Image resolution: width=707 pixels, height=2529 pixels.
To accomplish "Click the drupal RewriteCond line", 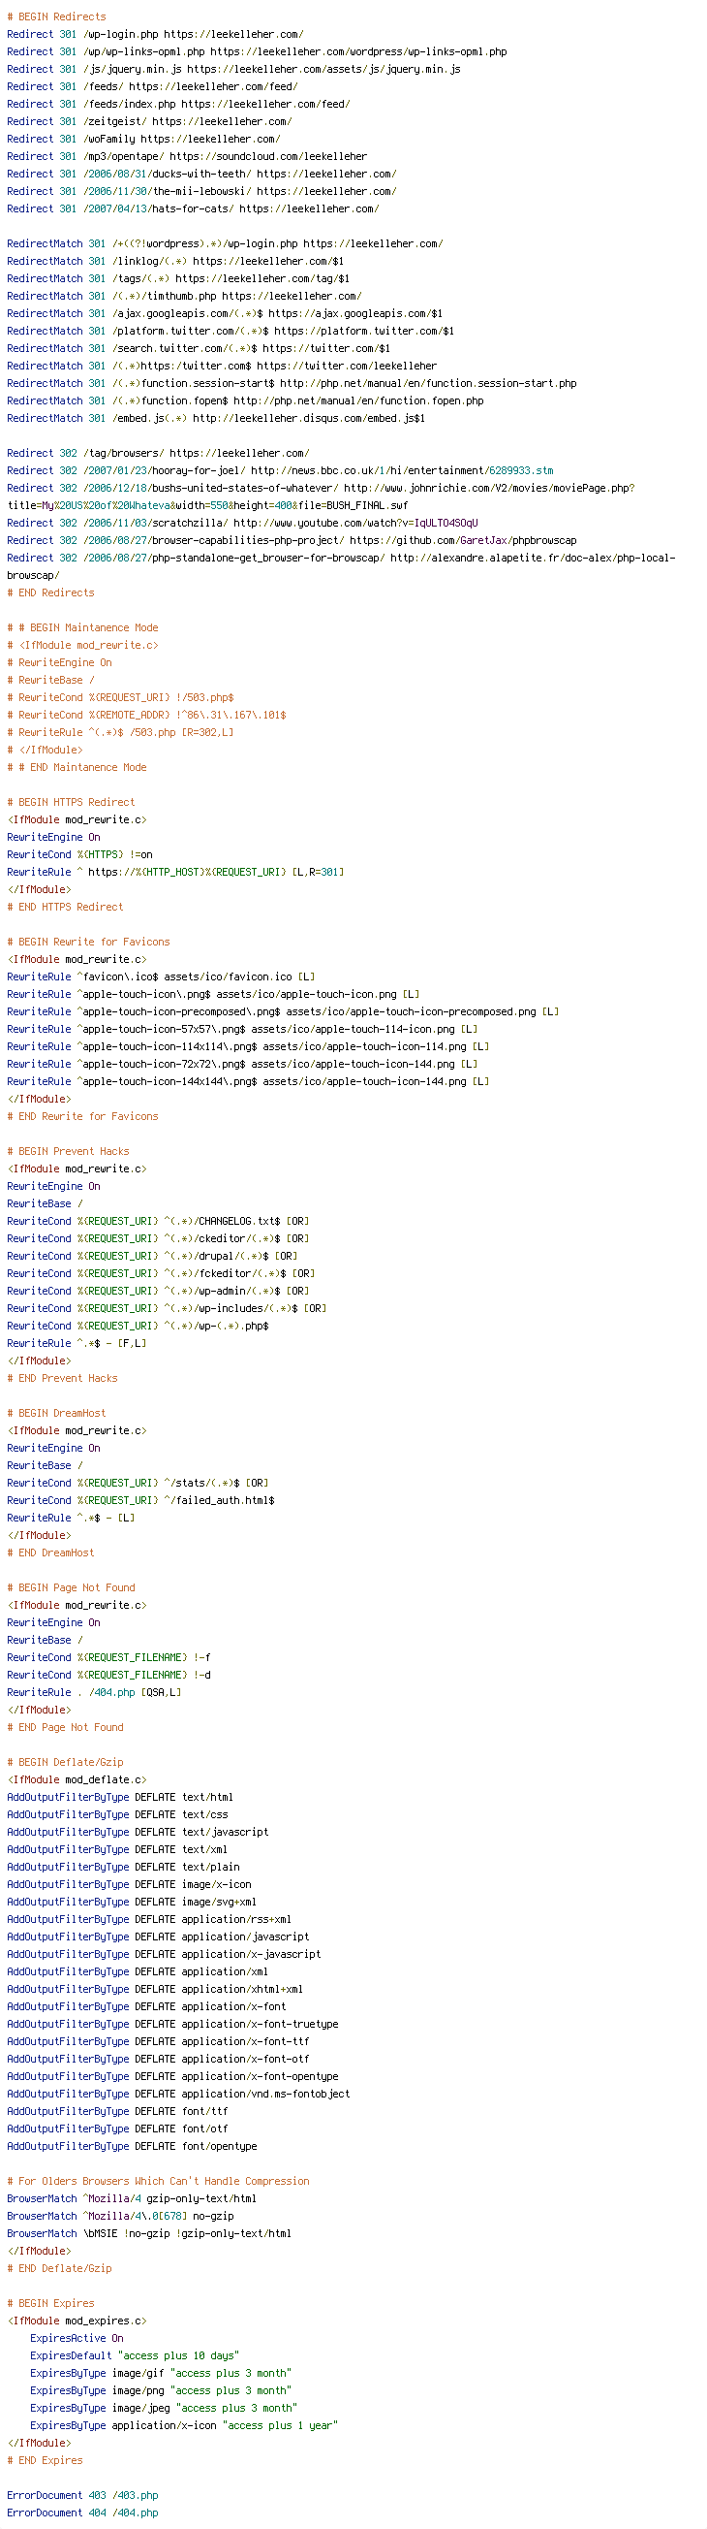I will coord(152,1257).
